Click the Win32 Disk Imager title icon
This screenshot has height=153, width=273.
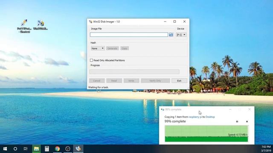point(90,22)
